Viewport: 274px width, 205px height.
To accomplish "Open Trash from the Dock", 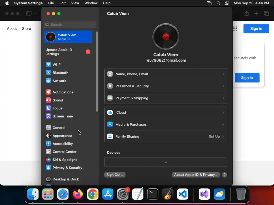I will pos(241,194).
